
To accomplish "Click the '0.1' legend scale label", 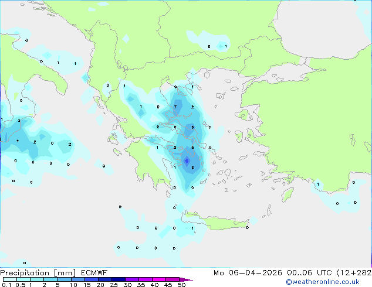I will 6,285.
